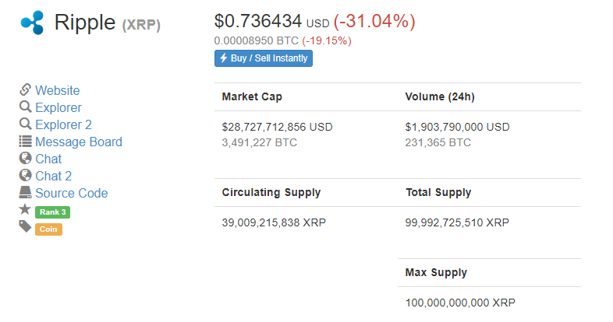Go to the Message Board link
This screenshot has height=322, width=613.
79,142
